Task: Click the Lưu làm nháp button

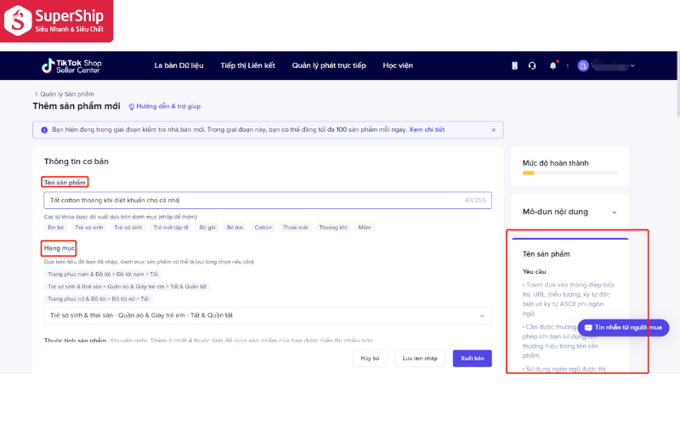Action: pyautogui.click(x=420, y=358)
